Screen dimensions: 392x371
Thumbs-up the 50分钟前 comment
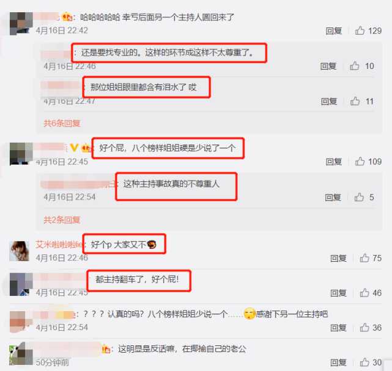point(364,362)
